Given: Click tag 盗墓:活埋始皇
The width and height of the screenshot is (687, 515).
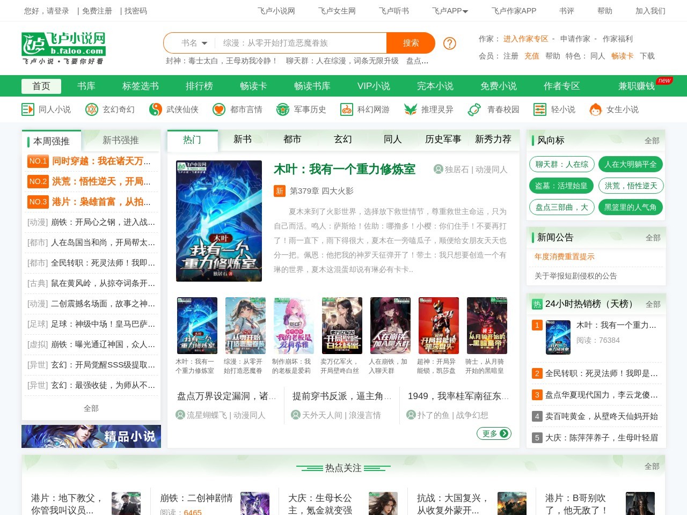Looking at the screenshot, I should point(561,186).
